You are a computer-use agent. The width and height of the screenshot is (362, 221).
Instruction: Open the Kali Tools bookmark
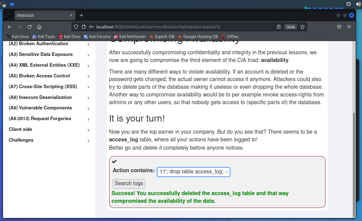pos(44,37)
